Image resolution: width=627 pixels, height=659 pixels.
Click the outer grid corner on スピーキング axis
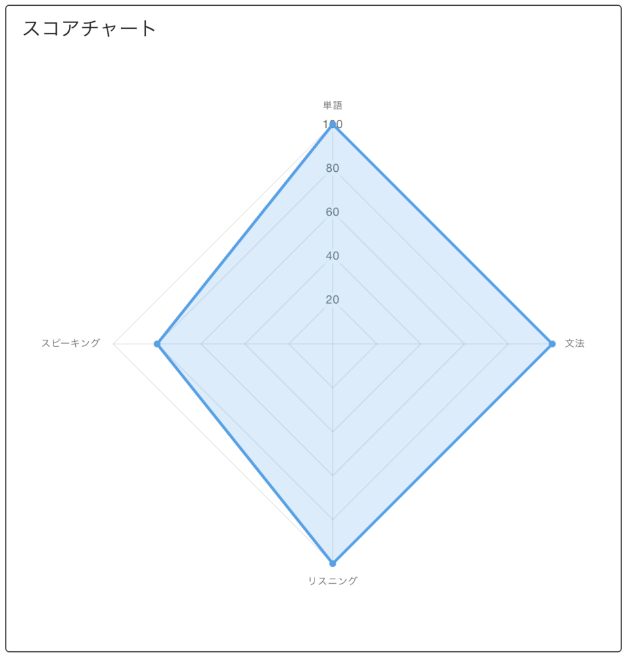coord(114,344)
